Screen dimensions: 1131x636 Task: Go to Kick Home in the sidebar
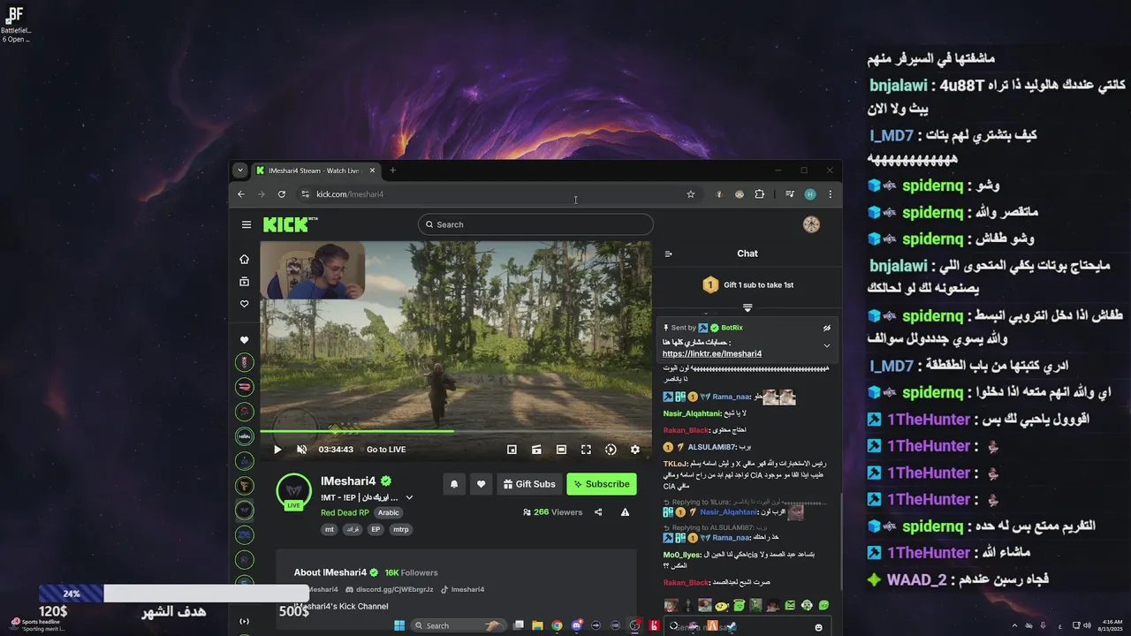[x=245, y=259]
